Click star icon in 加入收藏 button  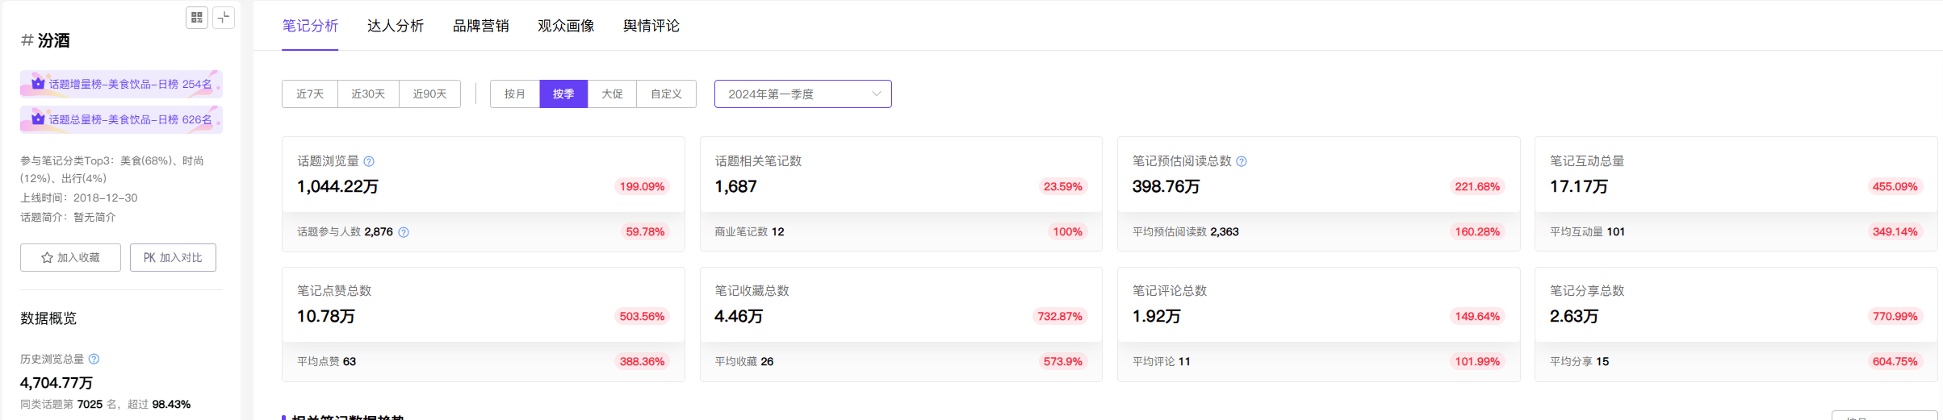pyautogui.click(x=47, y=258)
